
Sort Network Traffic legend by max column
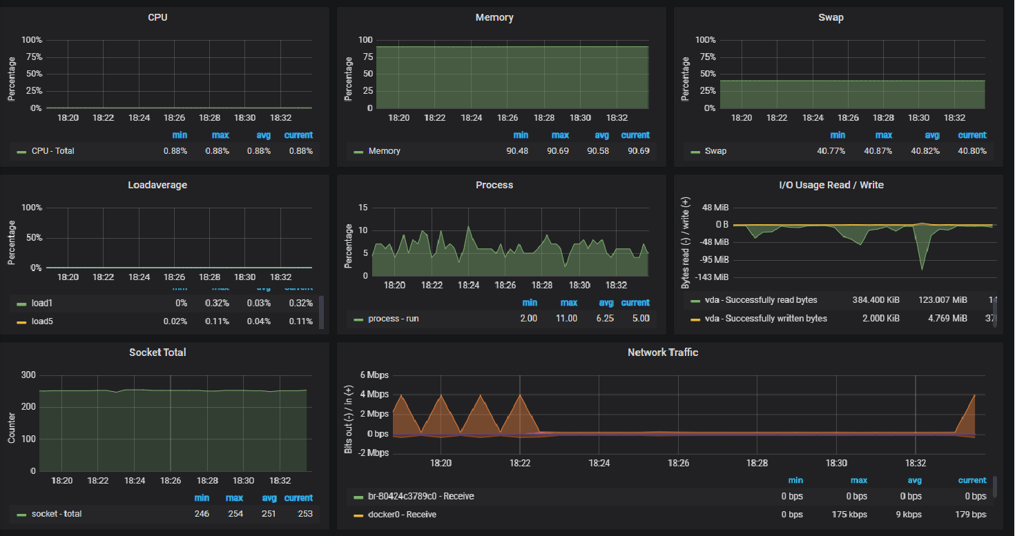pyautogui.click(x=859, y=480)
